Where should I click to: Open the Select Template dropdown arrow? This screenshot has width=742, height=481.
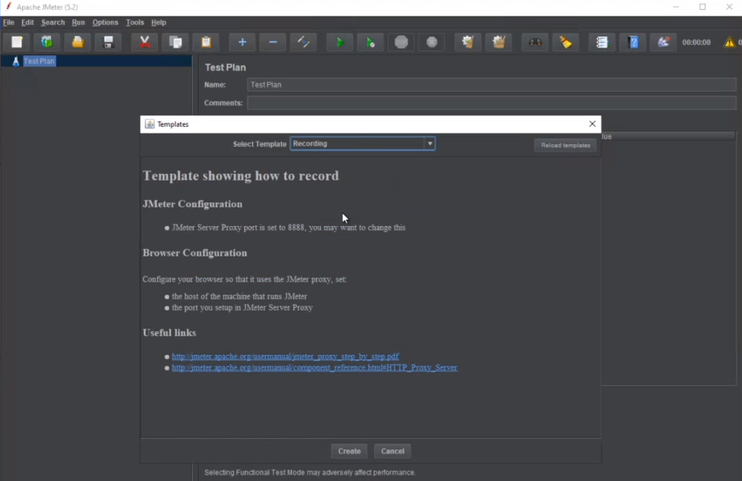(x=430, y=143)
